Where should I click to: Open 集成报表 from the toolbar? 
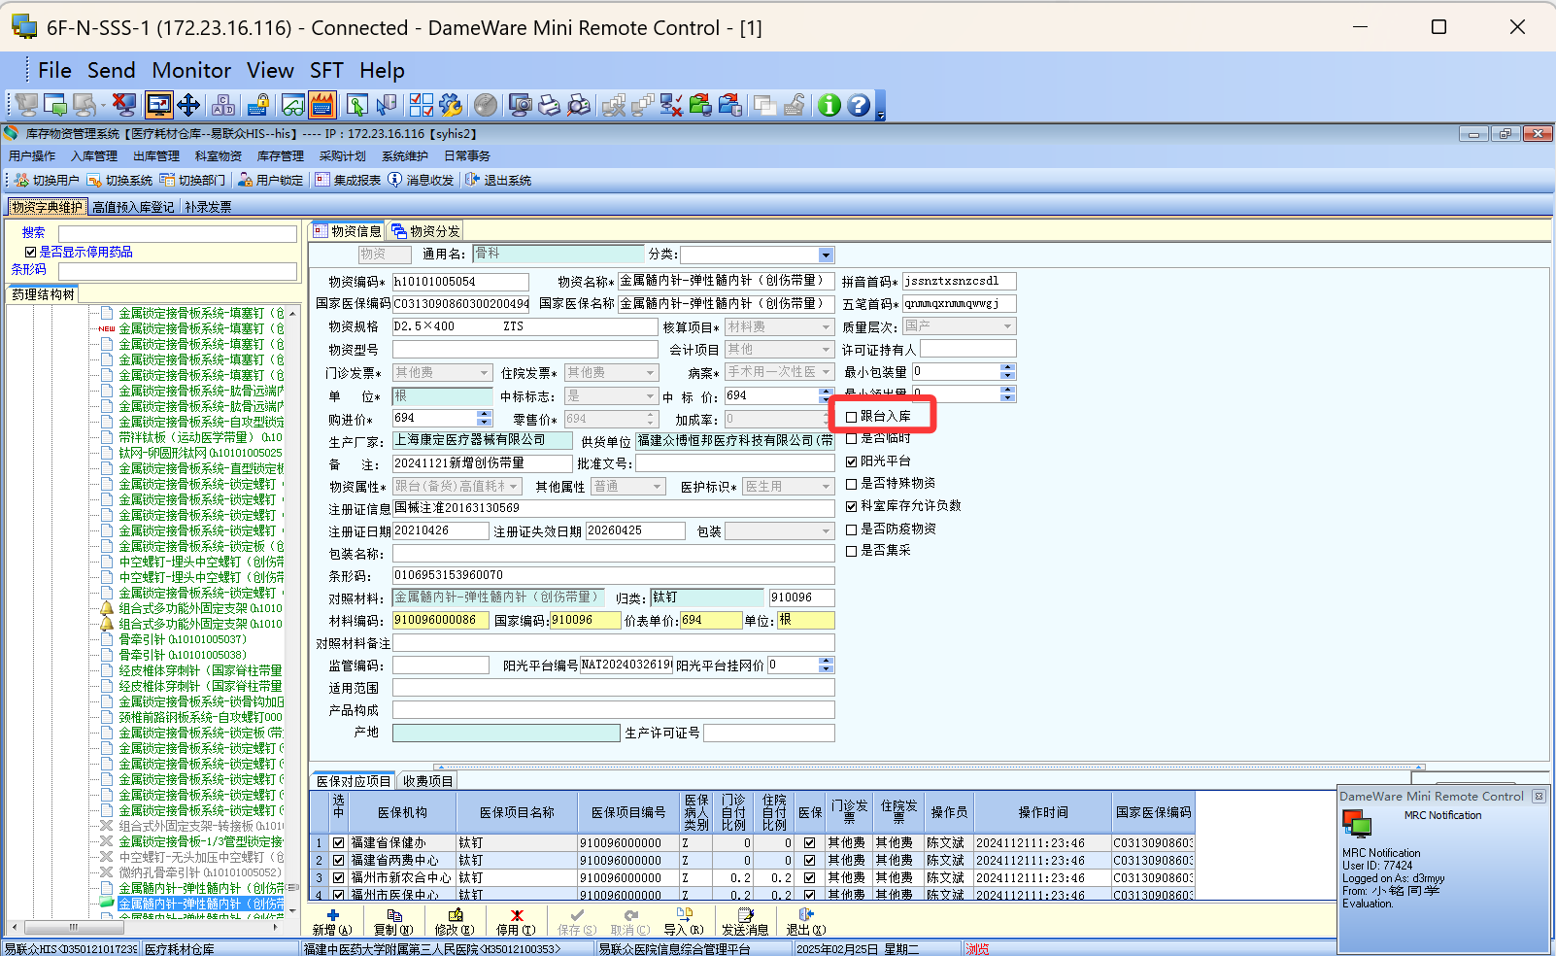(x=347, y=180)
